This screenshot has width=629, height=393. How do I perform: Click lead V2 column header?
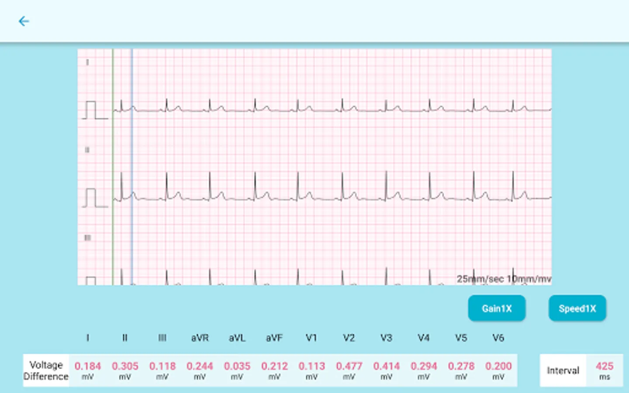click(x=349, y=338)
